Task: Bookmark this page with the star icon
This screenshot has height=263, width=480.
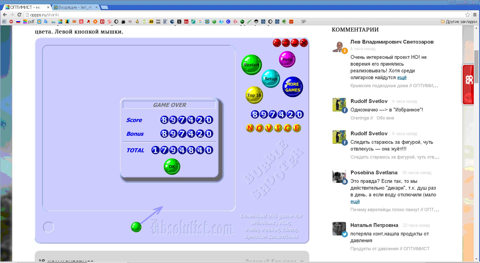Action: pos(467,15)
